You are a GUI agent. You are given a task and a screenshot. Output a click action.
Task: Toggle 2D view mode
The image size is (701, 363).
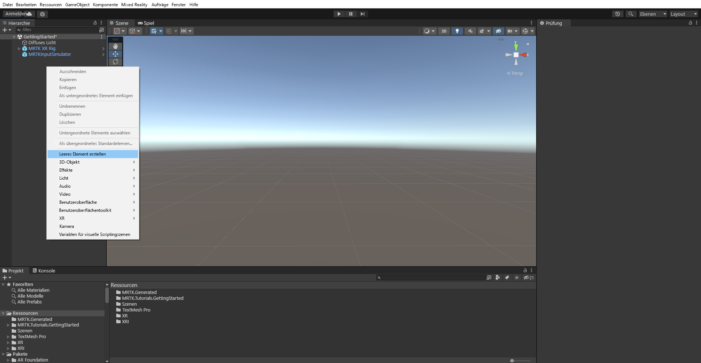(444, 31)
